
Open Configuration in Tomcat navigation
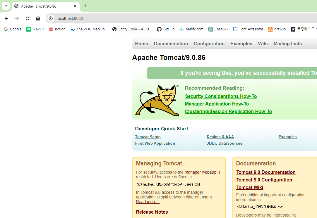coord(209,44)
